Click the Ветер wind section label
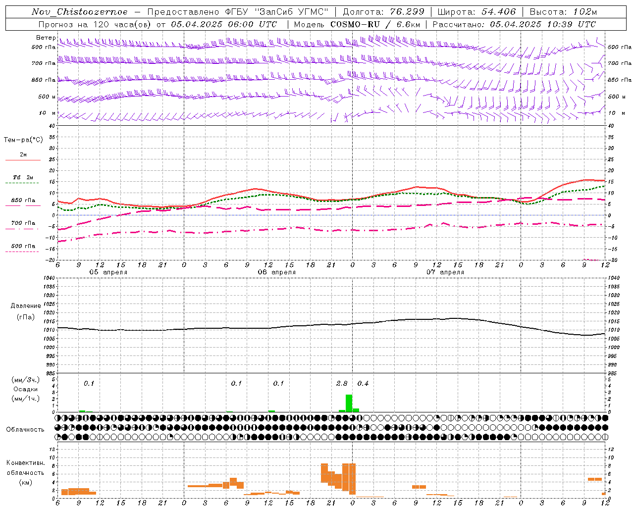 (x=46, y=38)
